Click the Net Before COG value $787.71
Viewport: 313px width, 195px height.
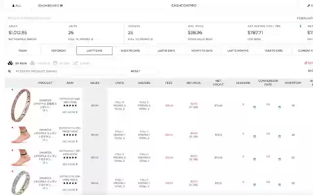[x=255, y=33]
